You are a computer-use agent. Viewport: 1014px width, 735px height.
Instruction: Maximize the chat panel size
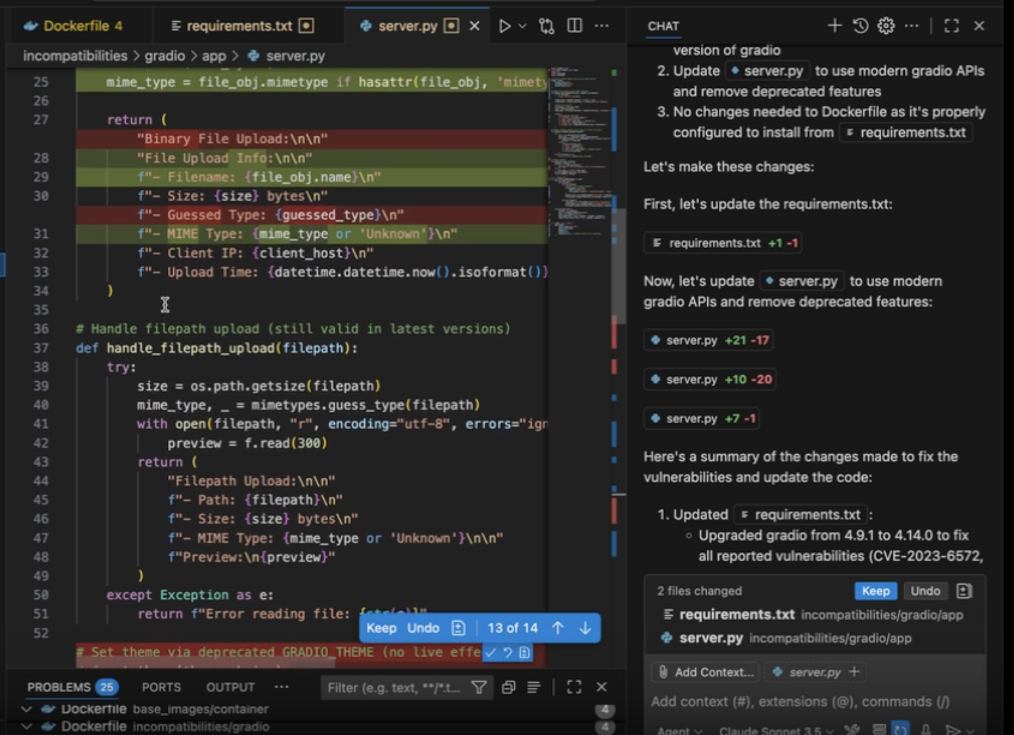pos(951,26)
